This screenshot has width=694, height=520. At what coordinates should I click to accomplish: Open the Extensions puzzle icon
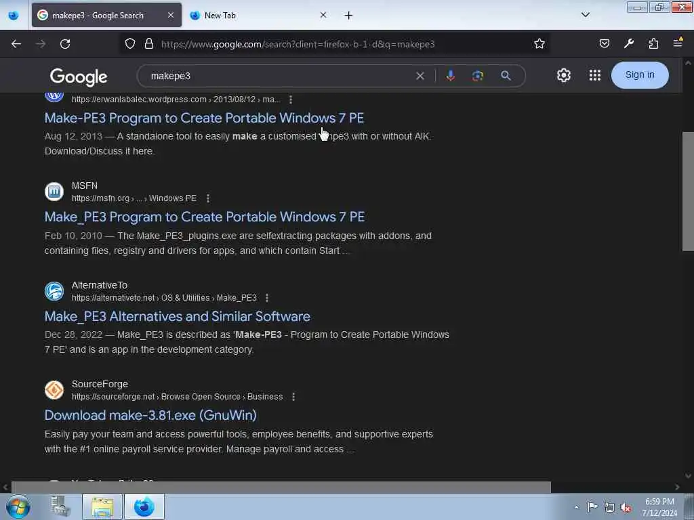(653, 43)
